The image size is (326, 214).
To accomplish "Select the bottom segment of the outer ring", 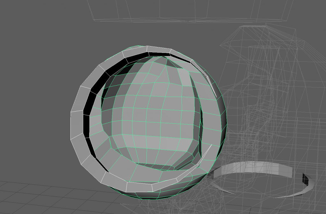I will click(x=139, y=186).
